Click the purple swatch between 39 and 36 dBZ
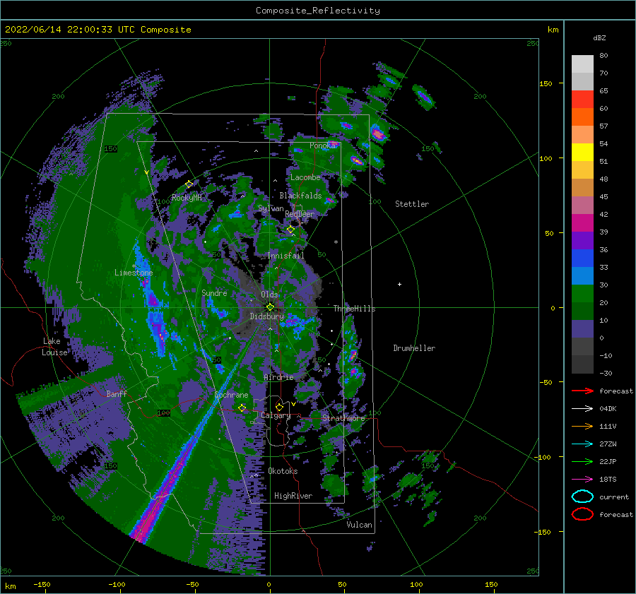Viewport: 636px width, 594px height. coord(582,240)
